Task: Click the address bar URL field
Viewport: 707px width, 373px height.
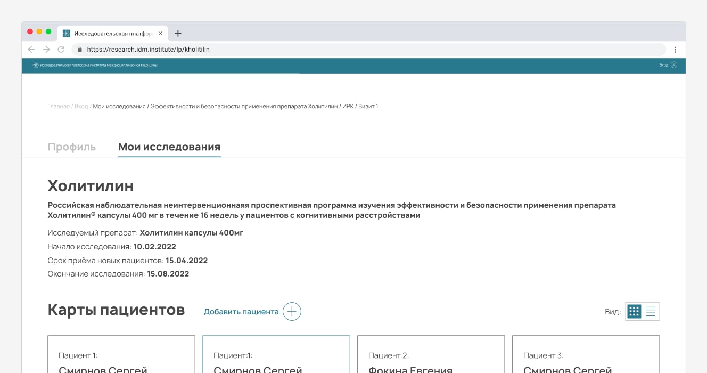Action: click(368, 49)
